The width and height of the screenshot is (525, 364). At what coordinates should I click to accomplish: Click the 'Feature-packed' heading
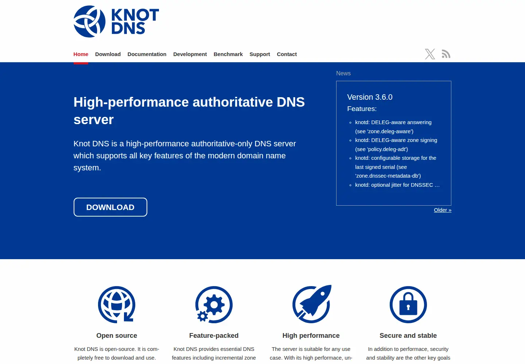tap(214, 336)
